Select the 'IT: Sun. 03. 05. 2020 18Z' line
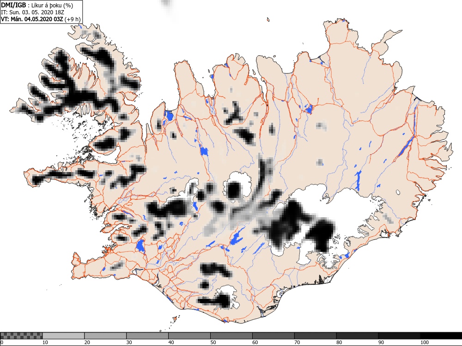The width and height of the screenshot is (462, 346). point(32,12)
